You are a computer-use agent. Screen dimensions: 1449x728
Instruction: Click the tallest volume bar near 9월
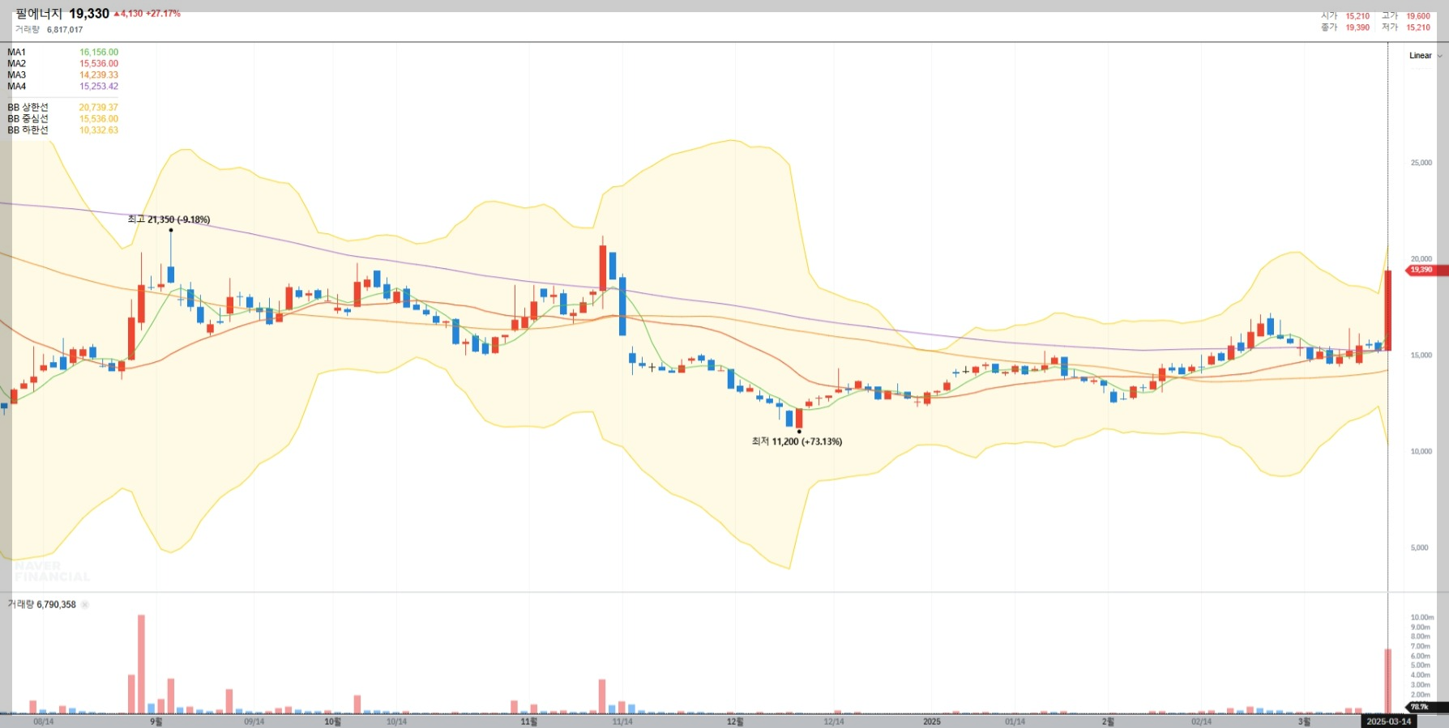pyautogui.click(x=141, y=664)
